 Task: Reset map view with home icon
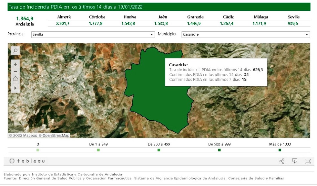coord(15,79)
